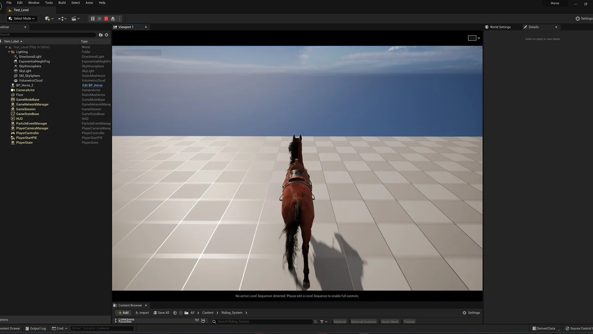
Task: Click Content Browser history back arrow
Action: 175,313
